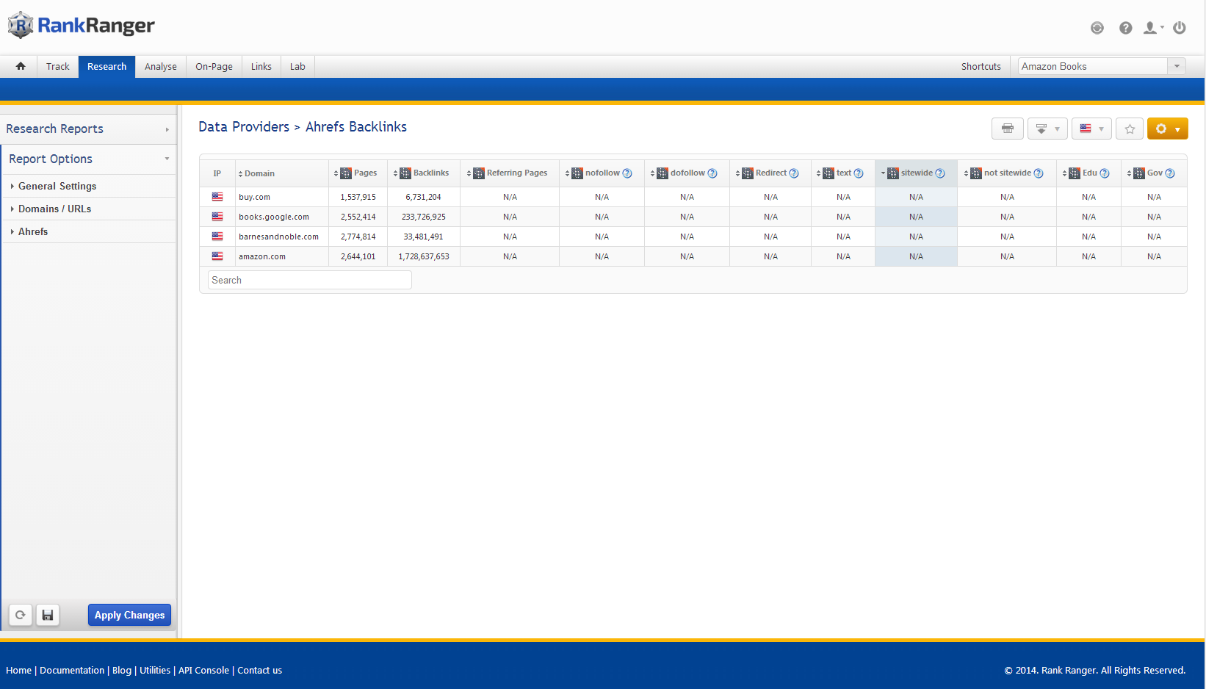Click the save floppy disk icon
This screenshot has height=689, width=1206.
pyautogui.click(x=48, y=615)
